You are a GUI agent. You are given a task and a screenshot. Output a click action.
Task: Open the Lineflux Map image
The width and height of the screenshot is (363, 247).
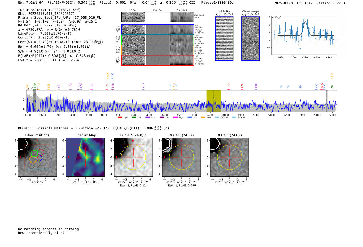(85, 157)
